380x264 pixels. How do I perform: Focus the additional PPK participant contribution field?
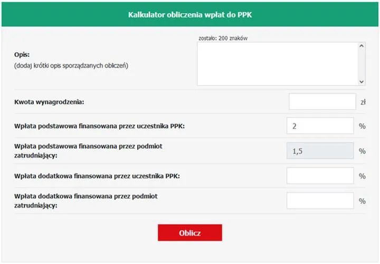click(320, 175)
